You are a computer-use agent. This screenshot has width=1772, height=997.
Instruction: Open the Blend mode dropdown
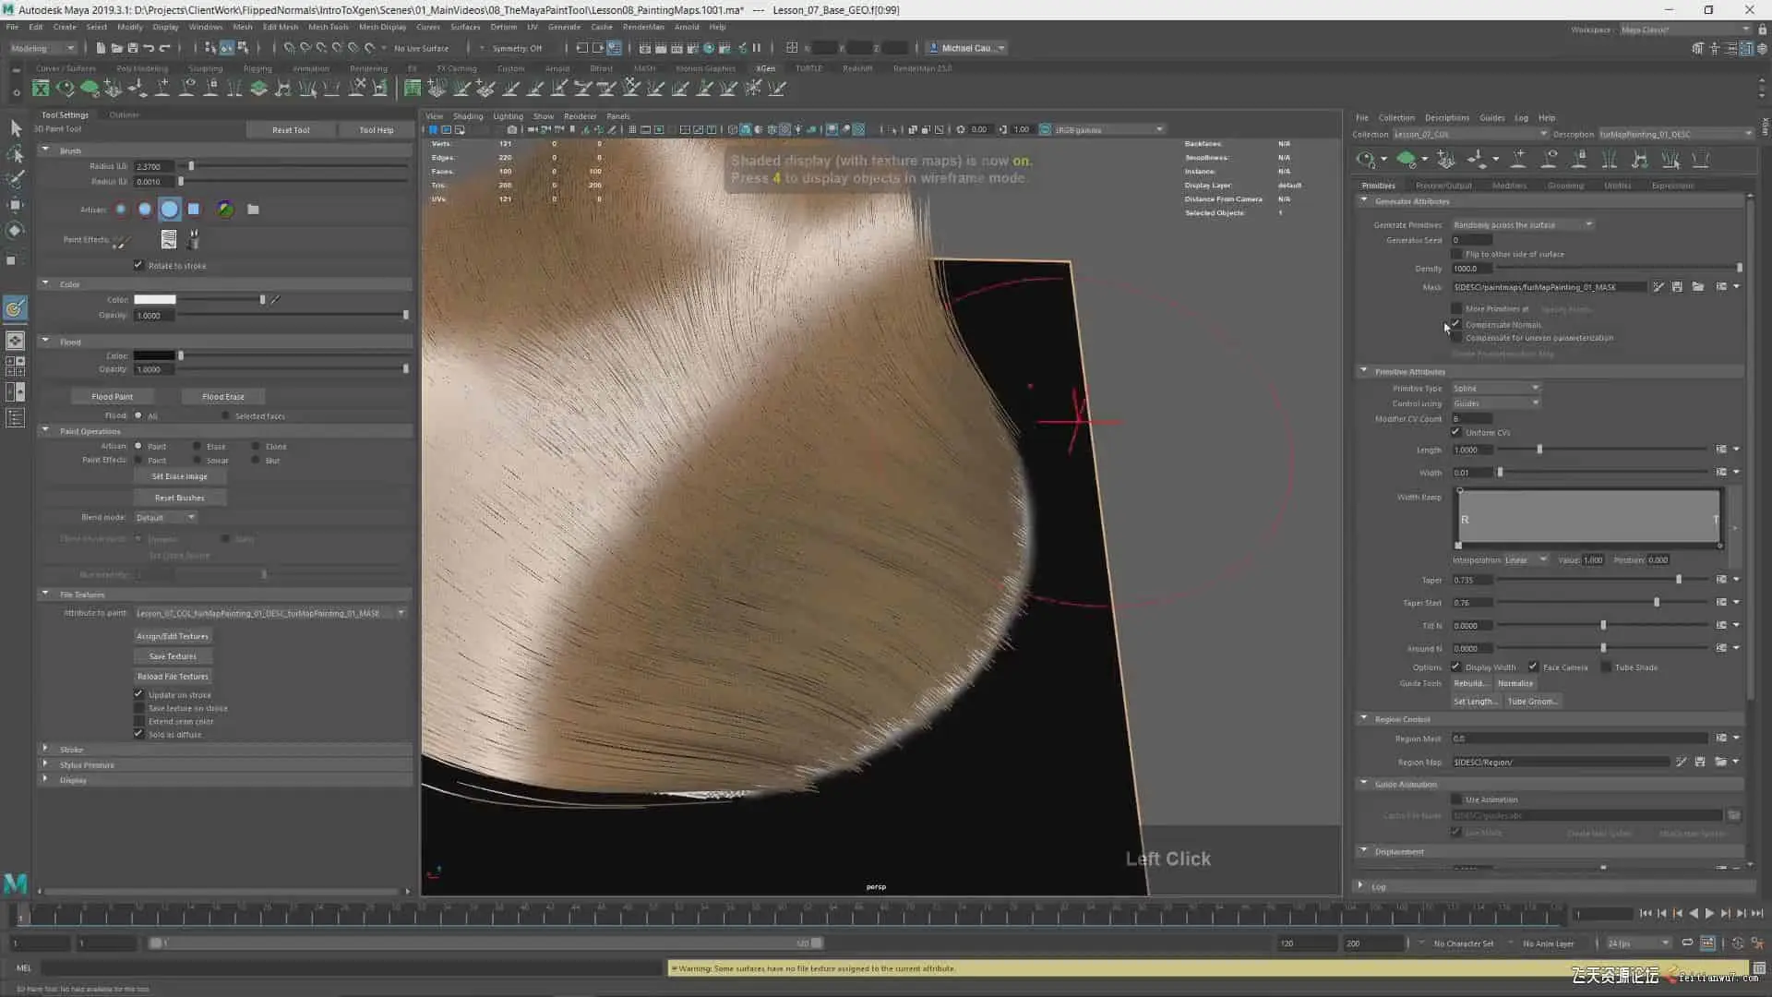click(x=165, y=517)
